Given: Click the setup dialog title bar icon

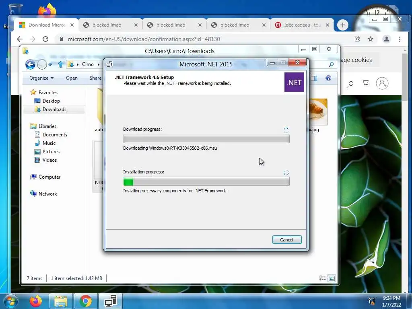Looking at the screenshot, I should click(109, 64).
